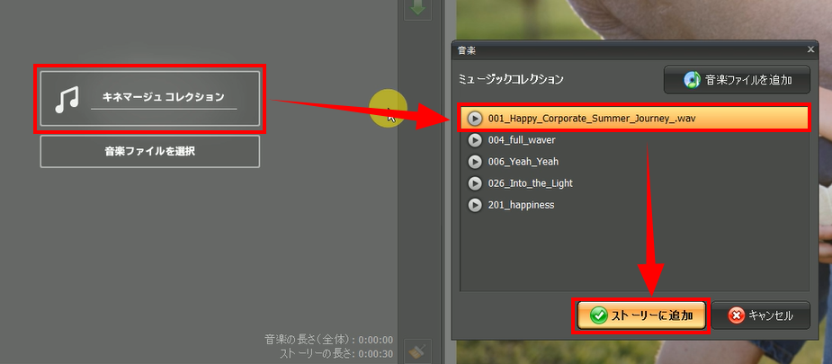Pick 026_Into_the_Light from the collection

(530, 183)
